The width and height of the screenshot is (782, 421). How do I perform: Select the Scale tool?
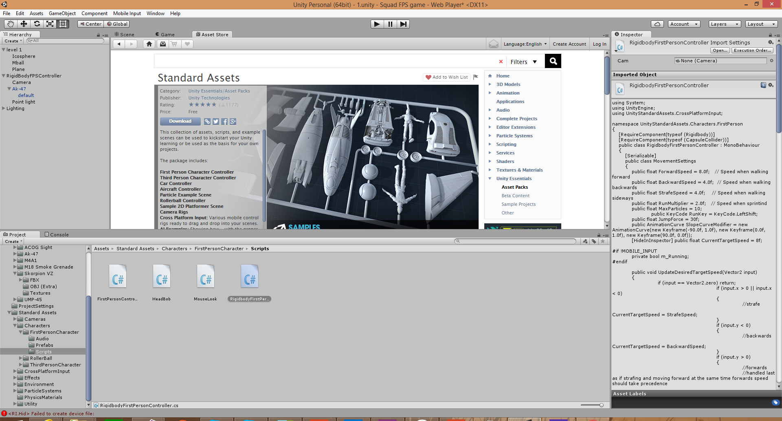(x=50, y=24)
